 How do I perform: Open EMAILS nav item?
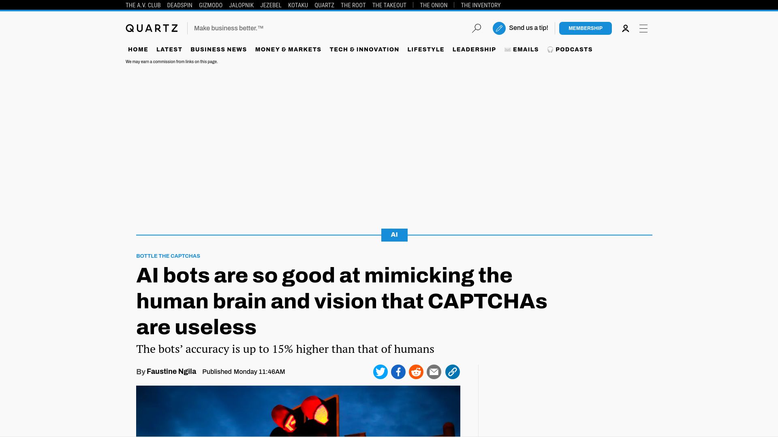click(522, 49)
